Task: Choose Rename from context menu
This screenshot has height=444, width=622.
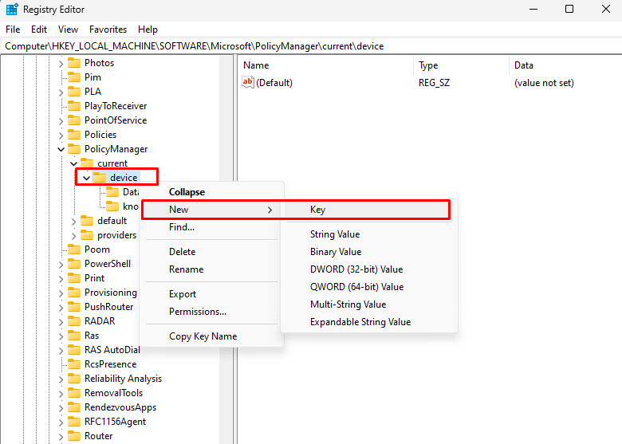Action: tap(211, 269)
